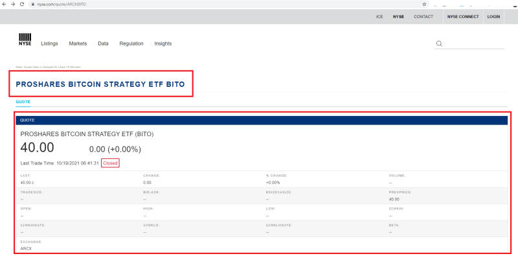This screenshot has width=518, height=256.
Task: Click the NYSE logo
Action: pyautogui.click(x=25, y=40)
